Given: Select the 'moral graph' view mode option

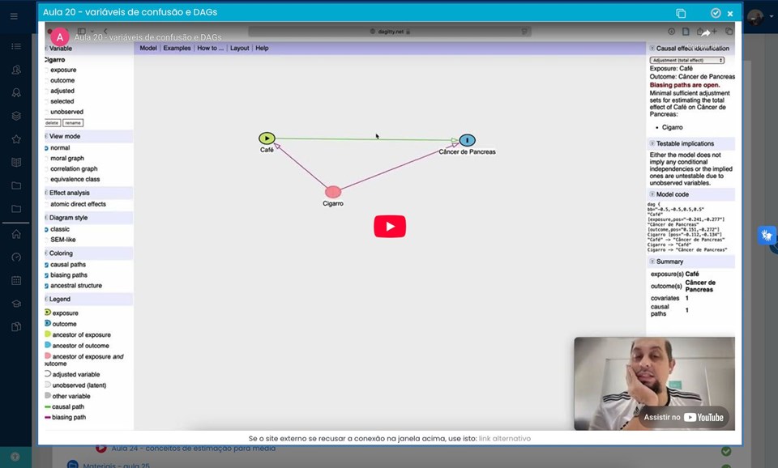Looking at the screenshot, I should 66,159.
